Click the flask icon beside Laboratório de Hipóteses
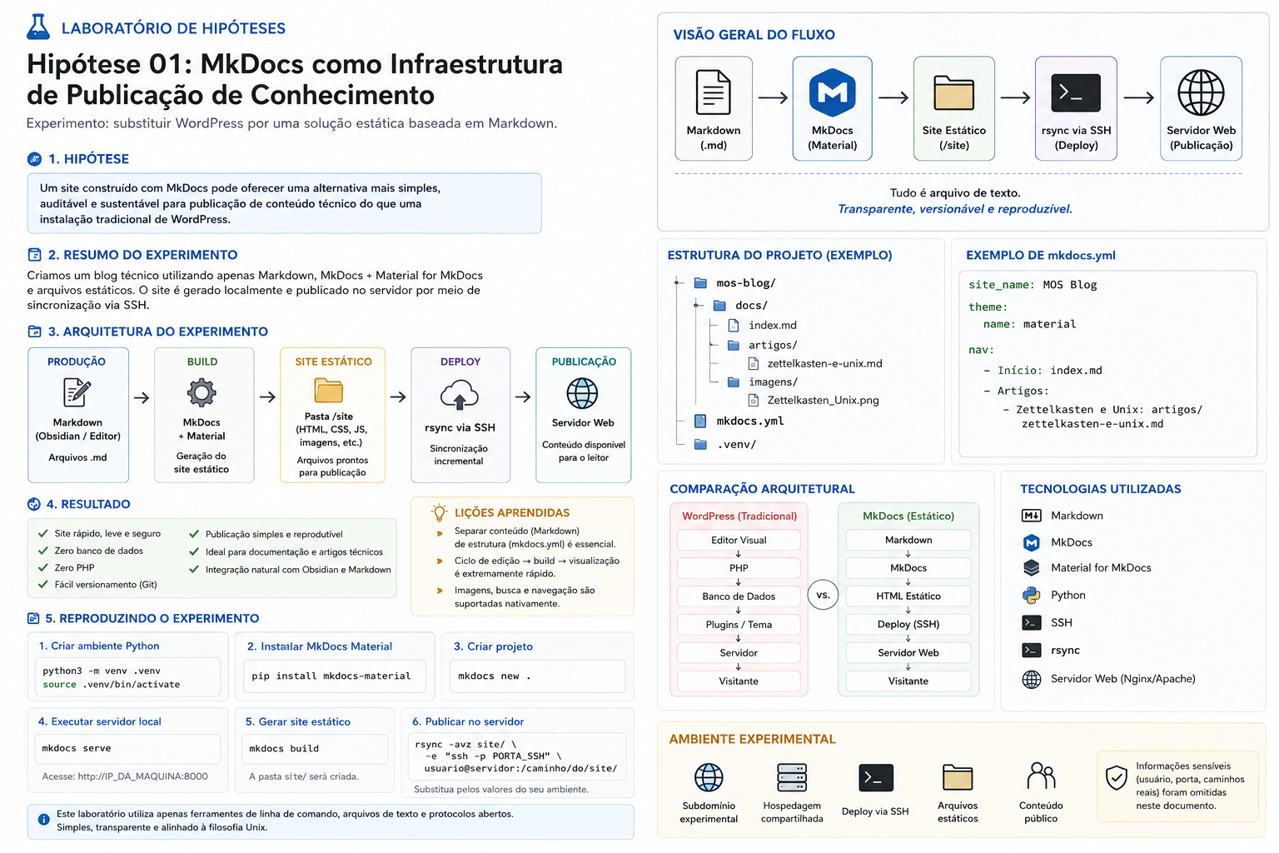1279x853 pixels. pos(37,27)
